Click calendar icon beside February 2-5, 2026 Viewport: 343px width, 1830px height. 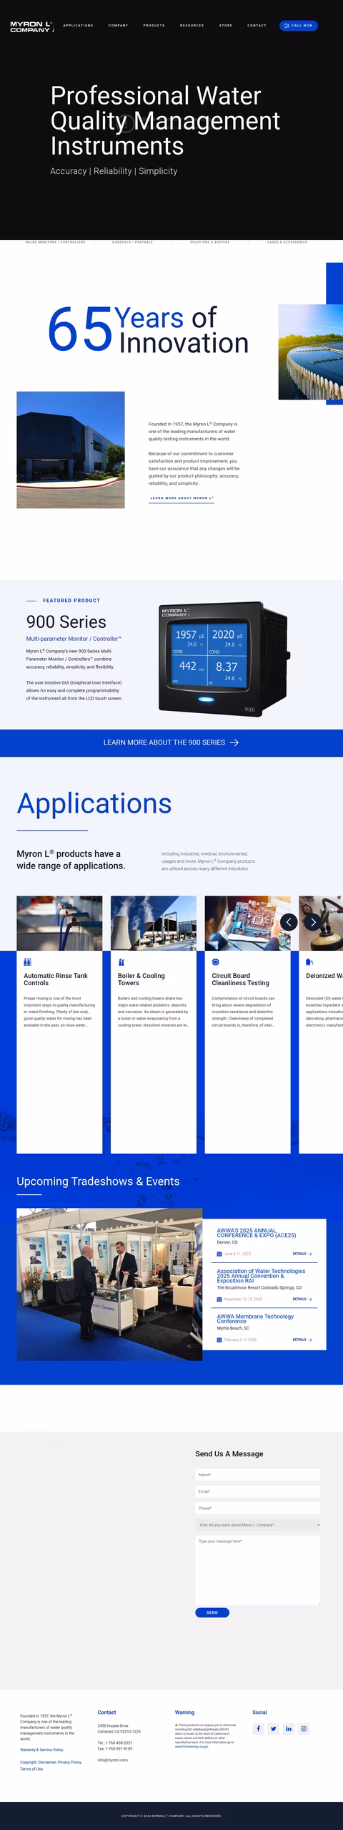pyautogui.click(x=219, y=1340)
